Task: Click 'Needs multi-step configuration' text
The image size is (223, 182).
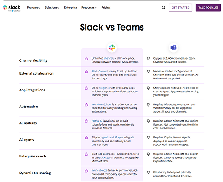Action: pyautogui.click(x=171, y=71)
